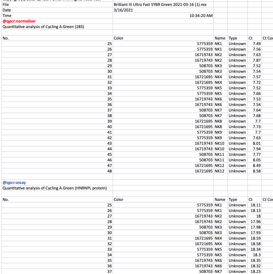The width and height of the screenshot is (273, 274).
Task: Click color value 16721695 in row 47
Action: [x=163, y=165]
